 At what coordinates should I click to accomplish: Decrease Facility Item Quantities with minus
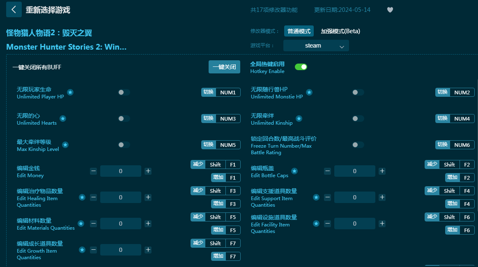[x=328, y=224]
